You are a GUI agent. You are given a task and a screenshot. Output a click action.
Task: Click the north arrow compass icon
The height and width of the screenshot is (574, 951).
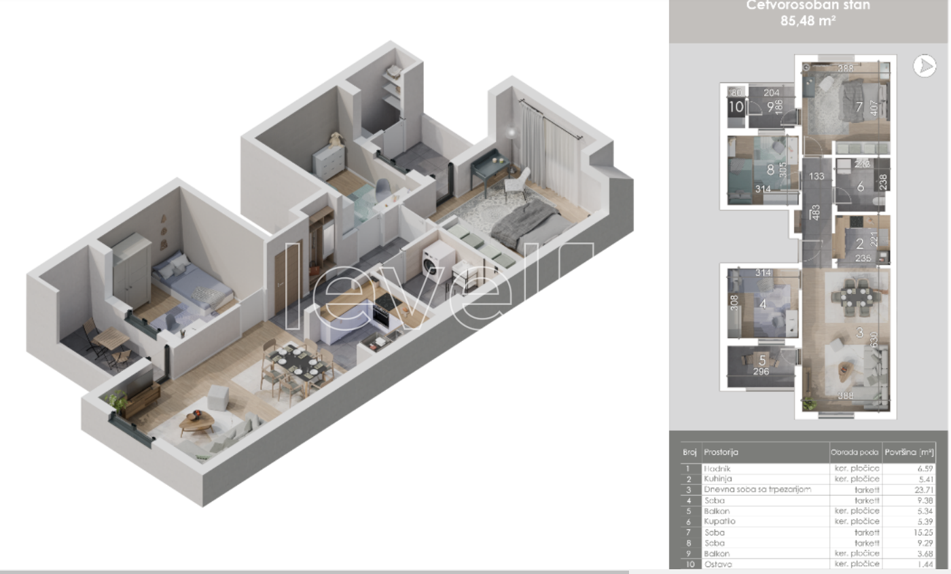[924, 66]
